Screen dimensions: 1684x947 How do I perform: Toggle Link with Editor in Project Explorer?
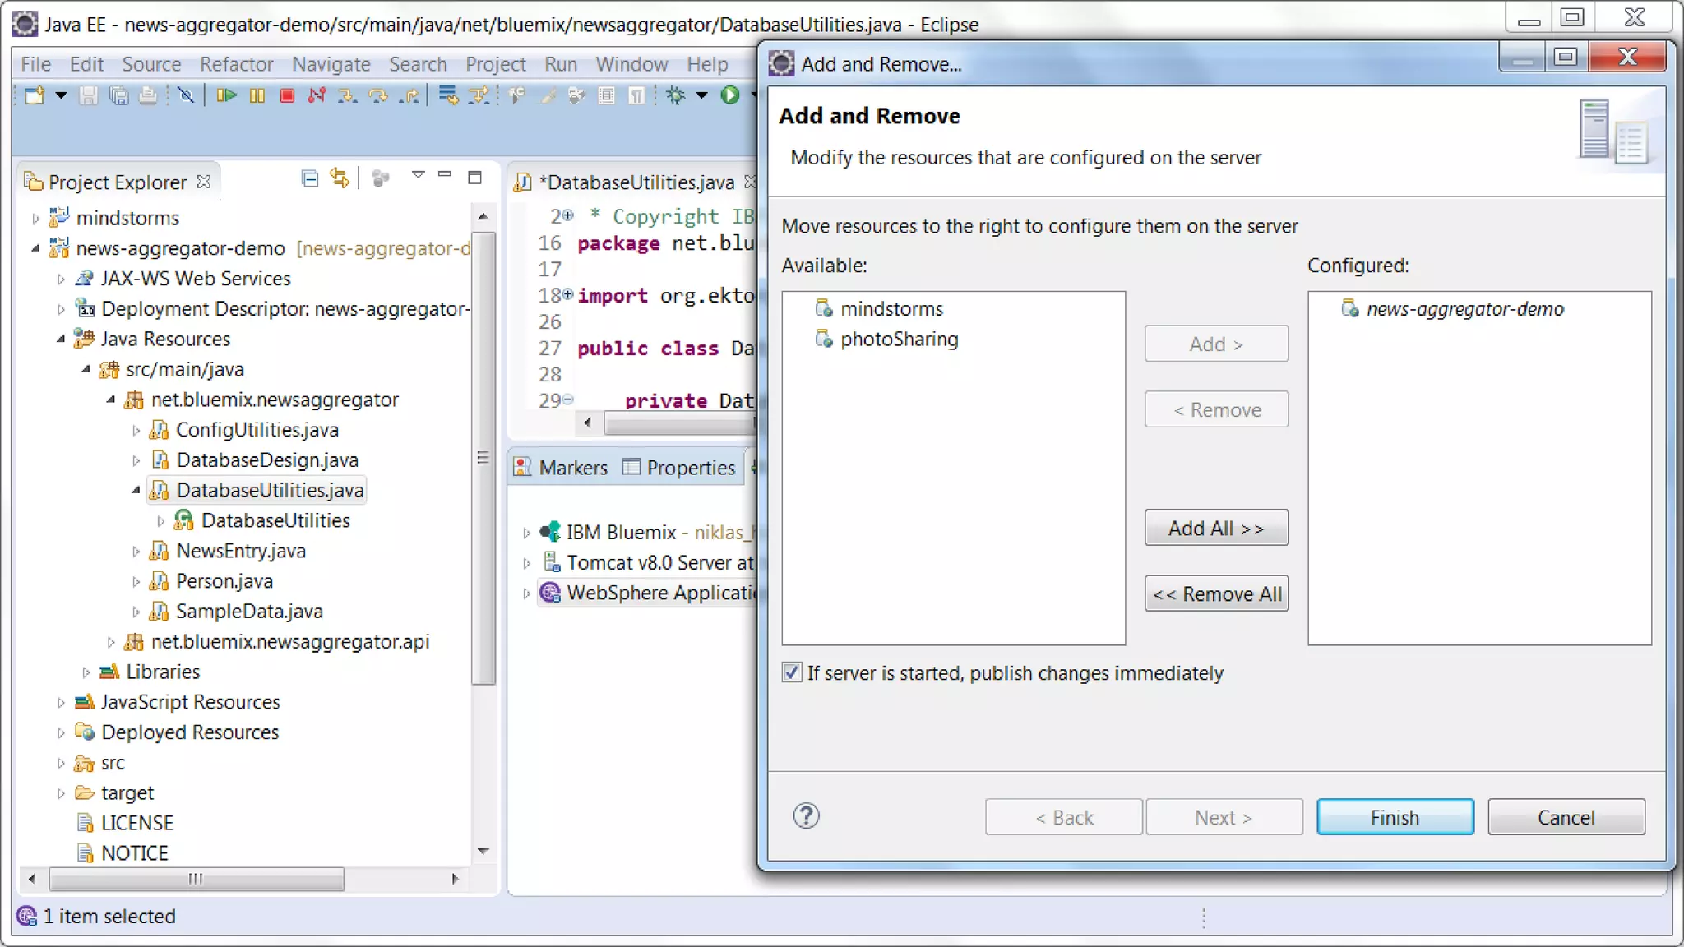pyautogui.click(x=339, y=178)
